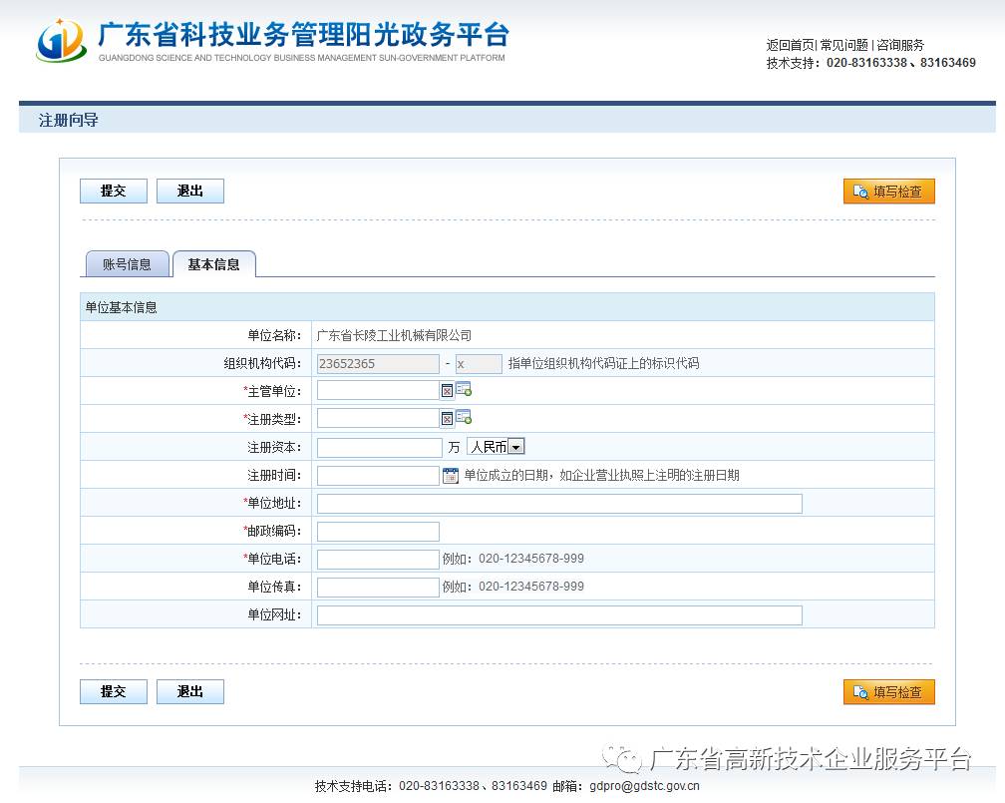The image size is (1005, 803).
Task: Open the 返回首页 link
Action: point(790,45)
